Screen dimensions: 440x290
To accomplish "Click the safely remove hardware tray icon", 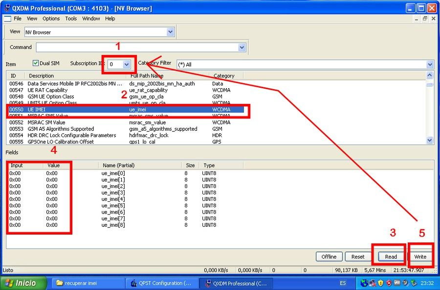I will point(414,283).
